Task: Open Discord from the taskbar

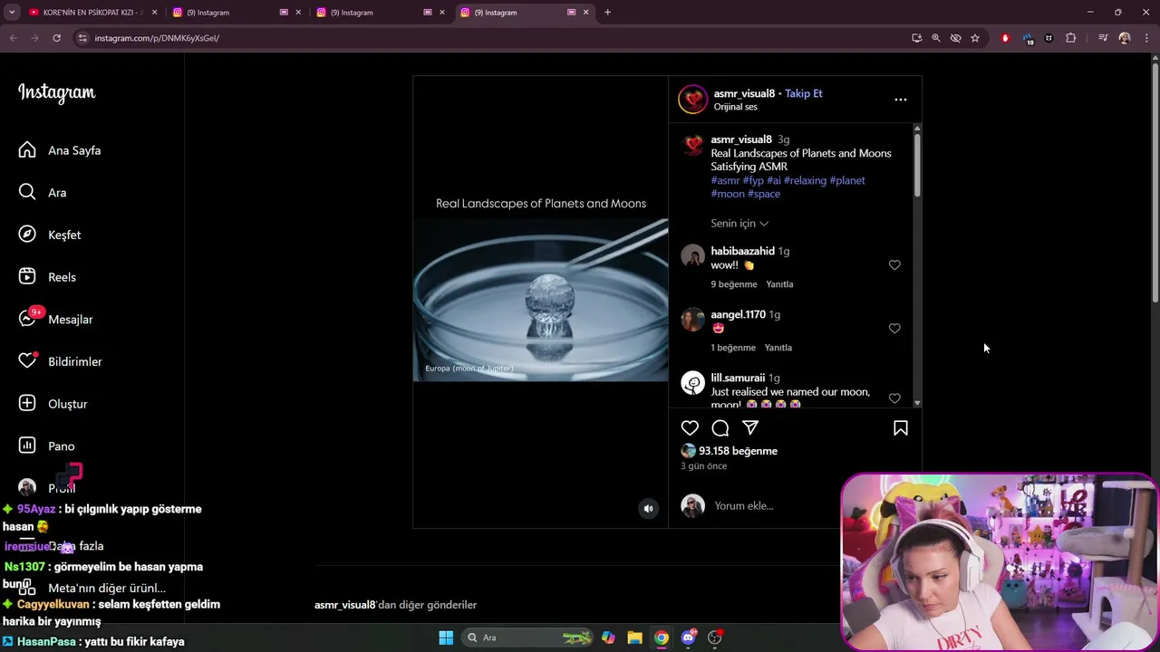Action: pos(688,638)
